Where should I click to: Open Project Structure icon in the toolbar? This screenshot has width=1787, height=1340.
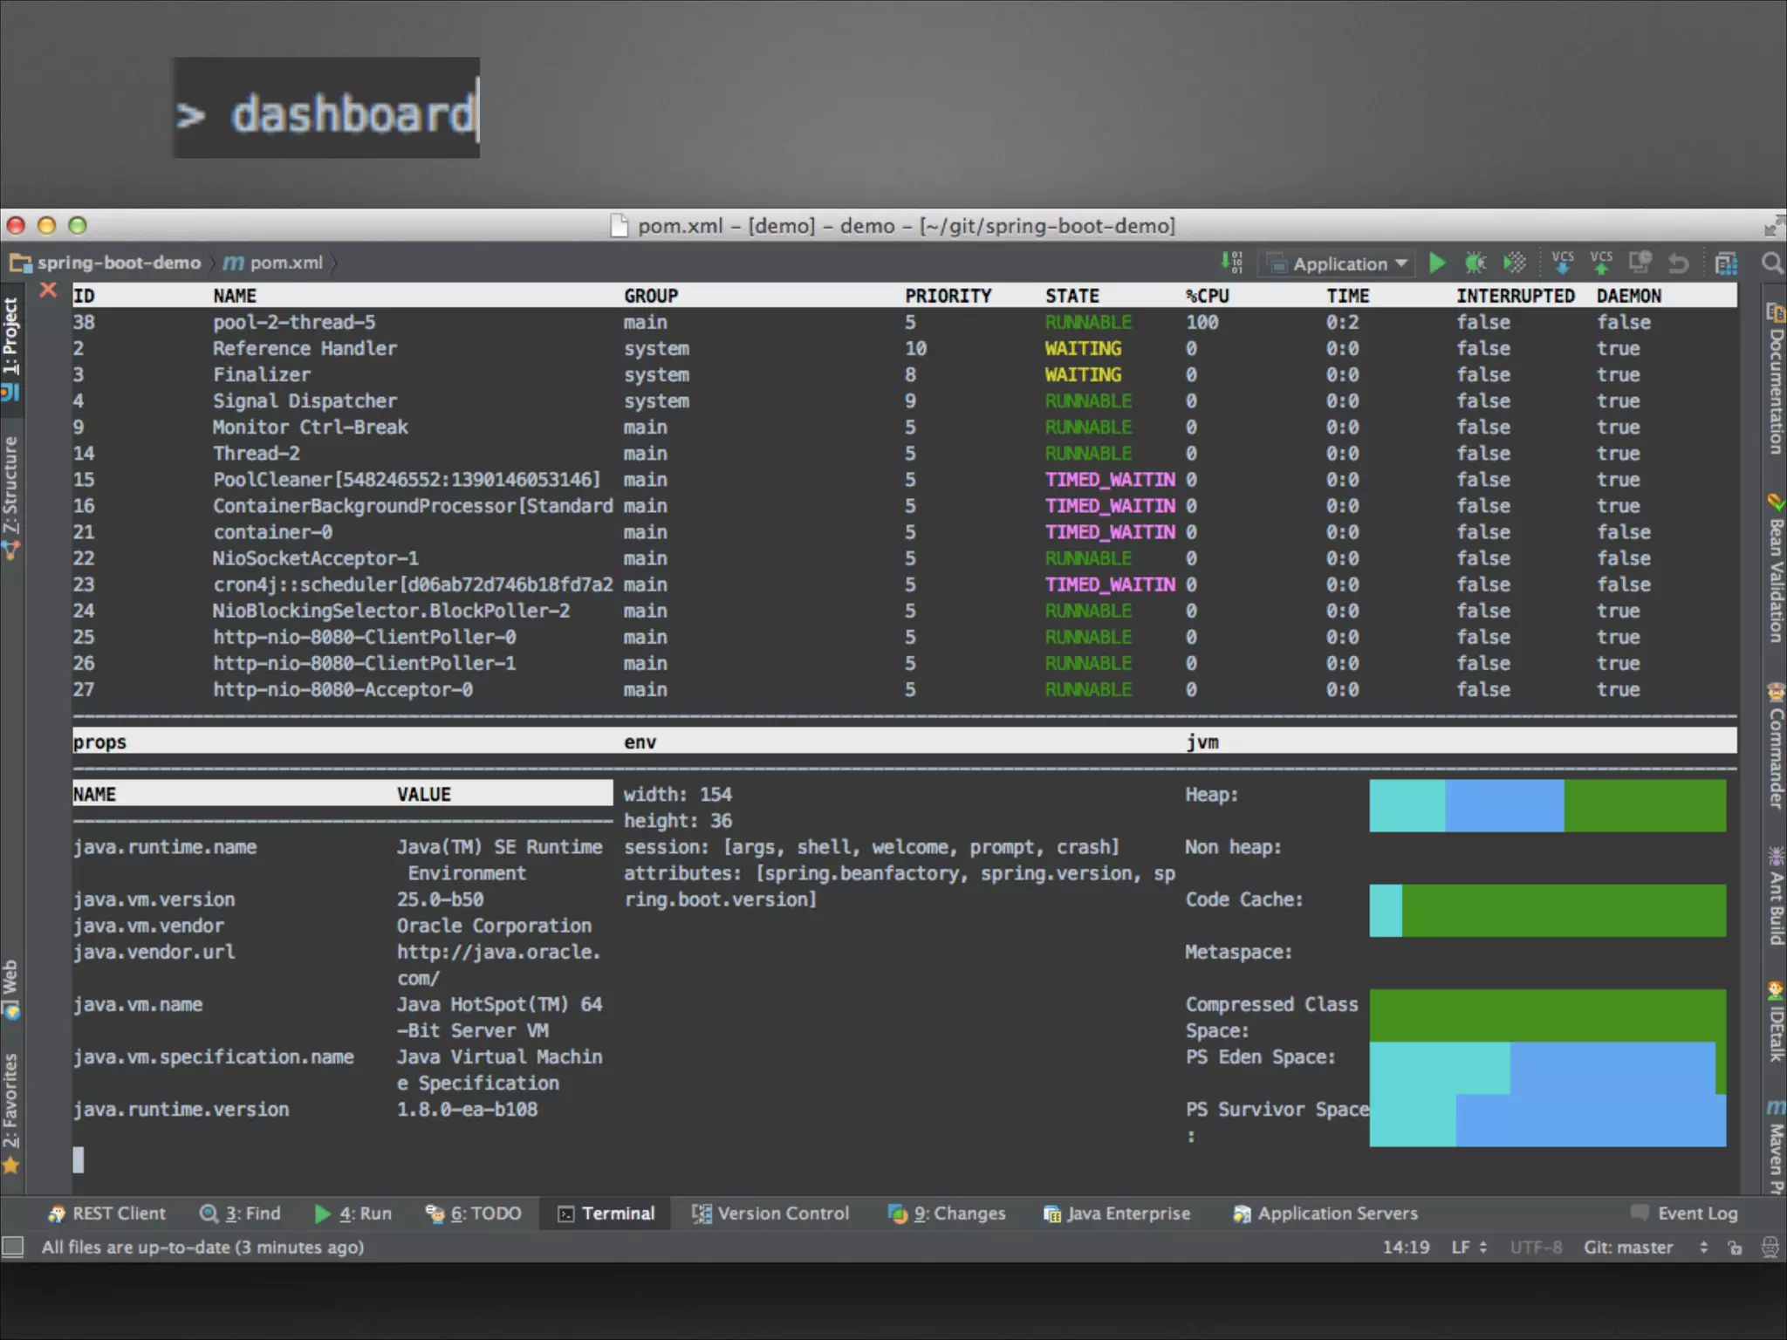pyautogui.click(x=1726, y=263)
